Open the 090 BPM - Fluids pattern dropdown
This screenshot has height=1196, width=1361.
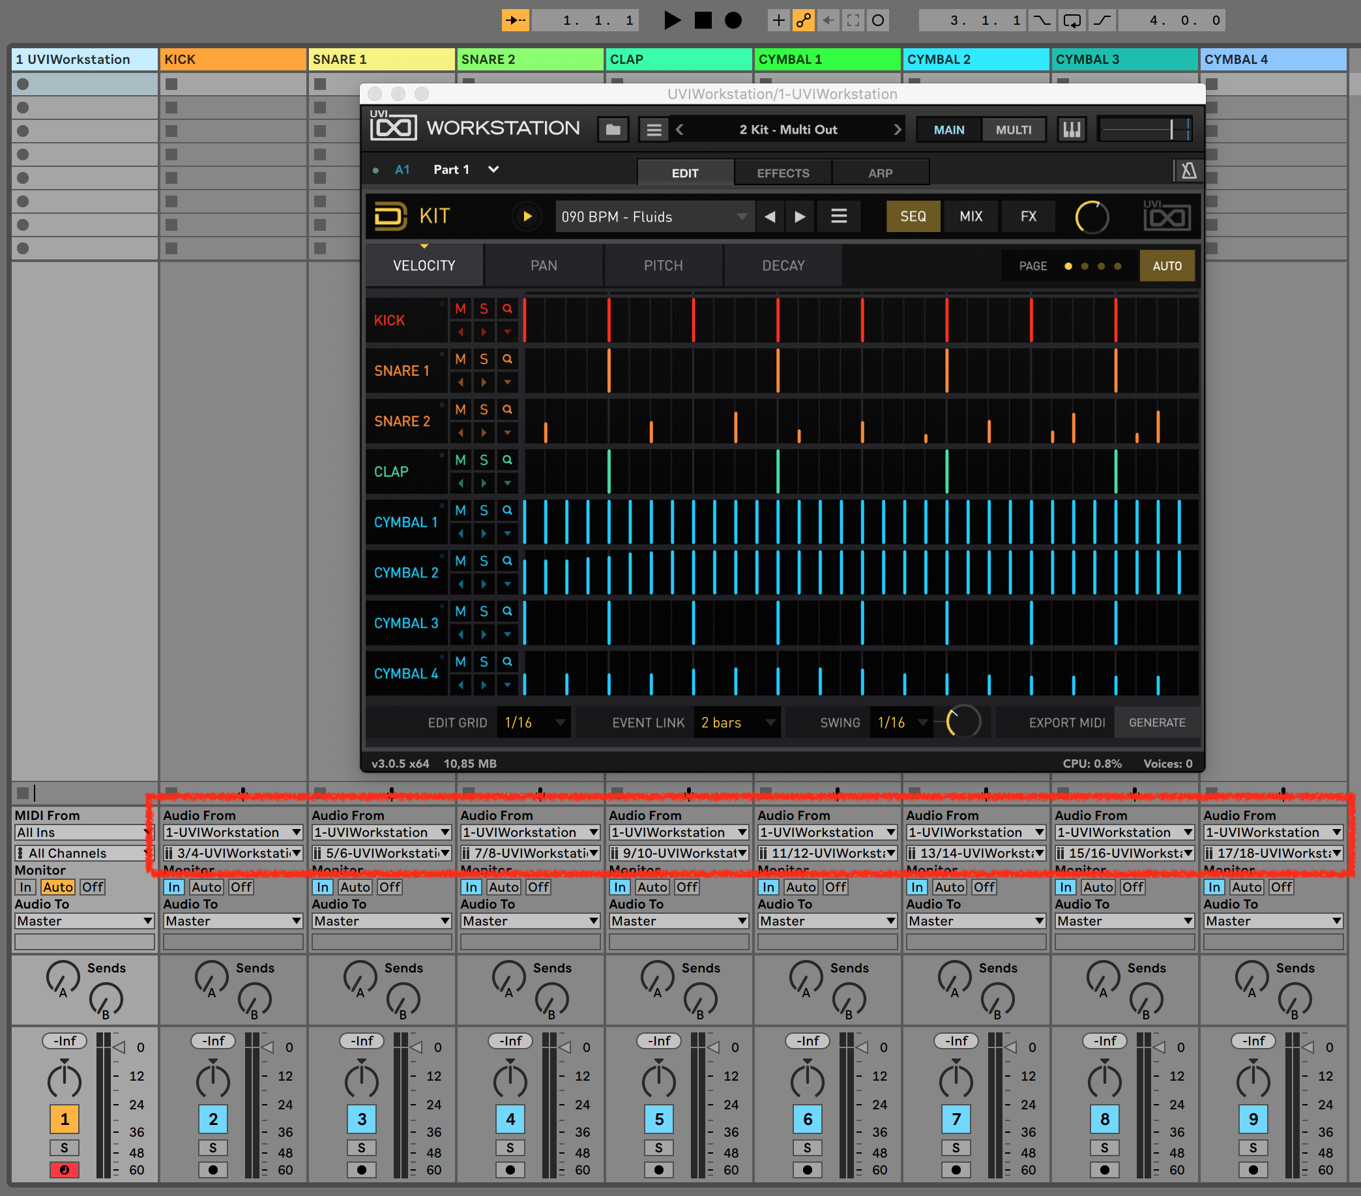pos(654,216)
